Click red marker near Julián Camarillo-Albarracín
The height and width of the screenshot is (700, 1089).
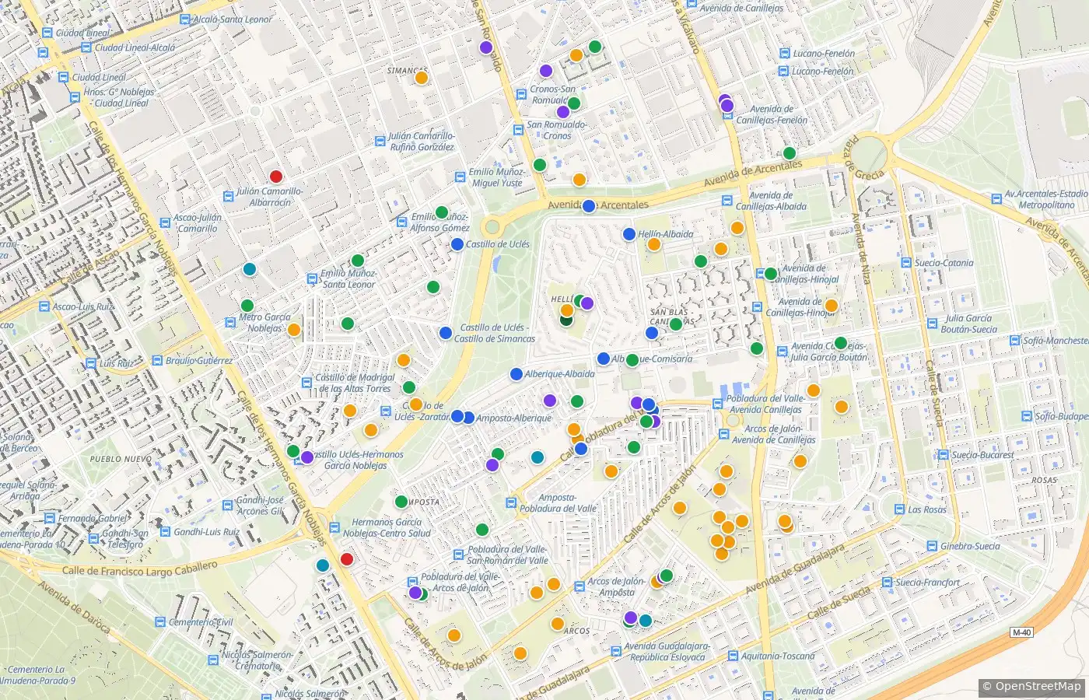point(275,177)
